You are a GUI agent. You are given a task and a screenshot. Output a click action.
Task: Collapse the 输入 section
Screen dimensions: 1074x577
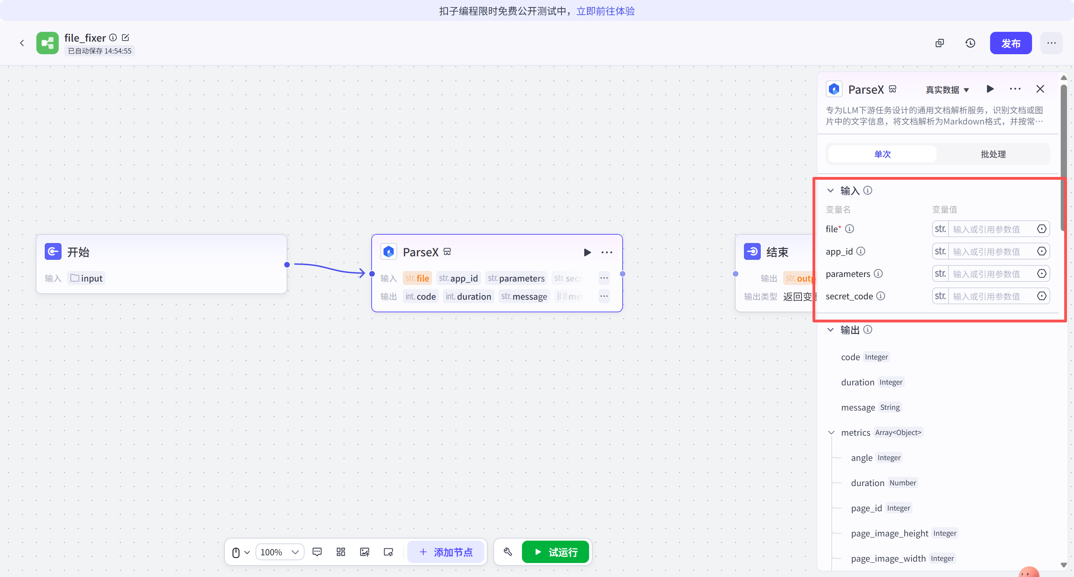(x=831, y=191)
